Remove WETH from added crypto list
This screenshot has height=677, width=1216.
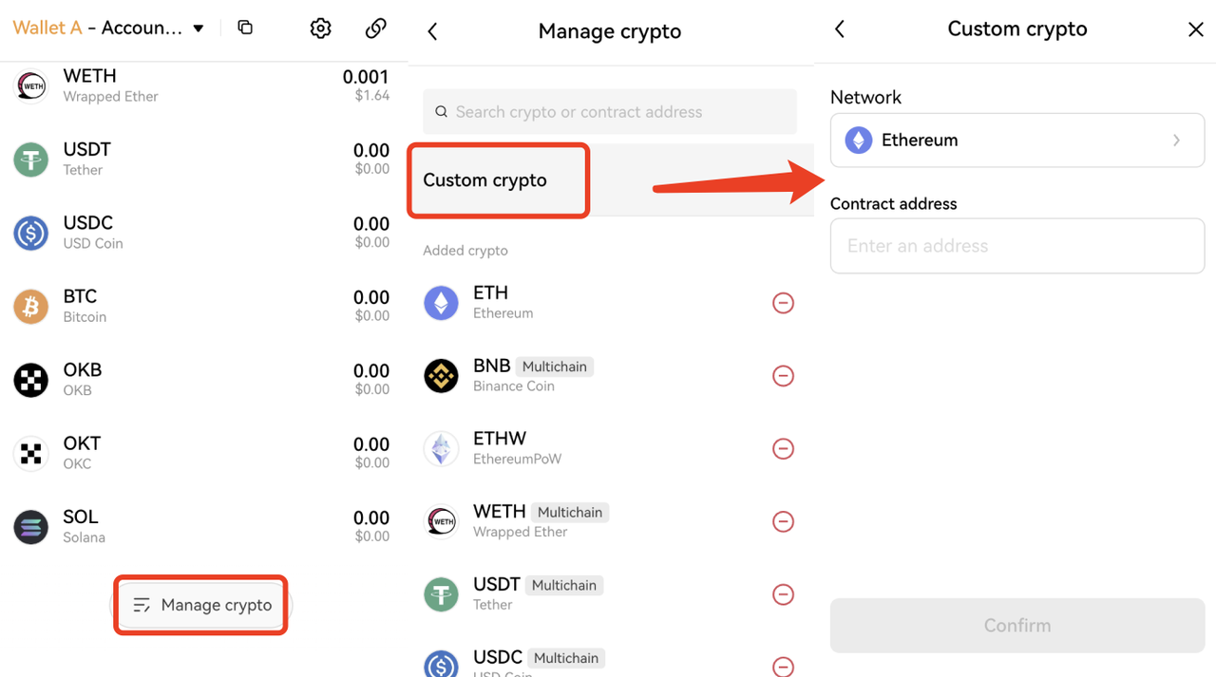(783, 521)
